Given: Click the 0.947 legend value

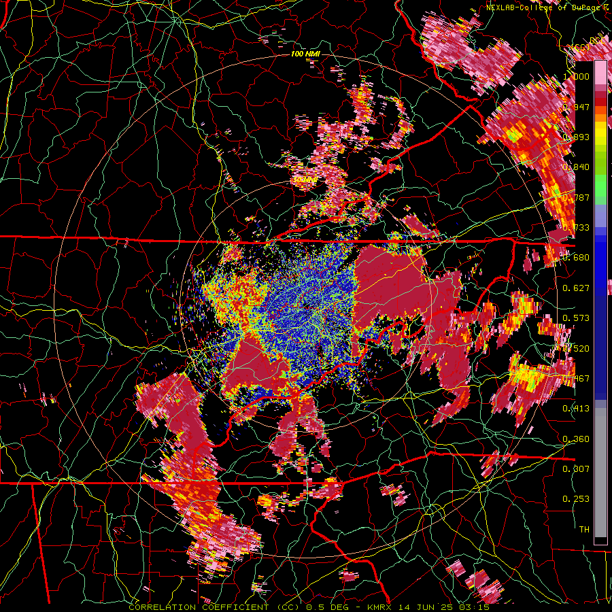Looking at the screenshot, I should [576, 107].
